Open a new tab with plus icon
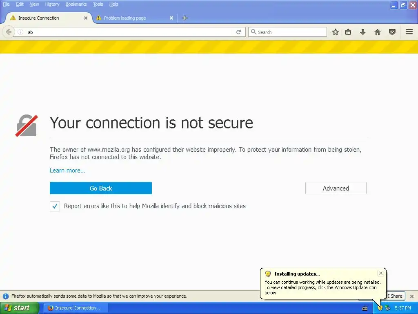Screen dimensions: 418x314 click(185, 18)
